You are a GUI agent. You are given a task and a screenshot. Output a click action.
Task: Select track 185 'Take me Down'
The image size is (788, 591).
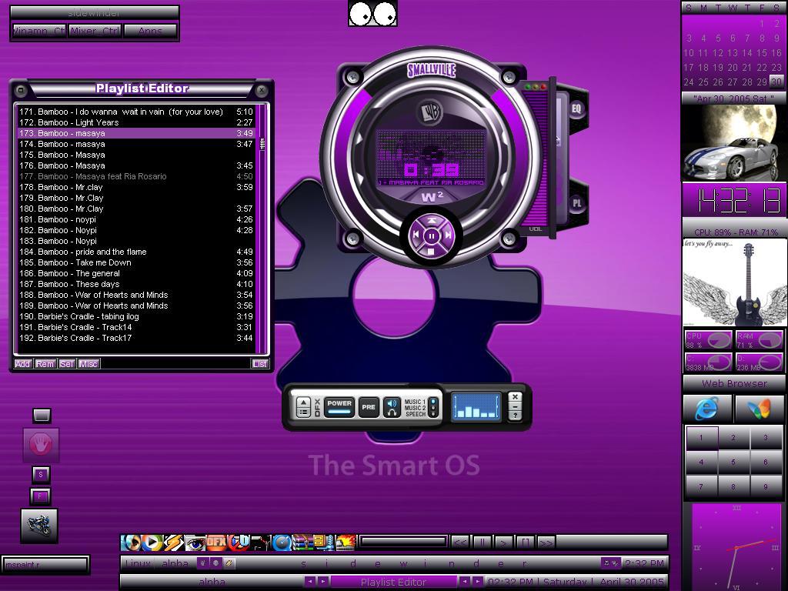tap(135, 262)
